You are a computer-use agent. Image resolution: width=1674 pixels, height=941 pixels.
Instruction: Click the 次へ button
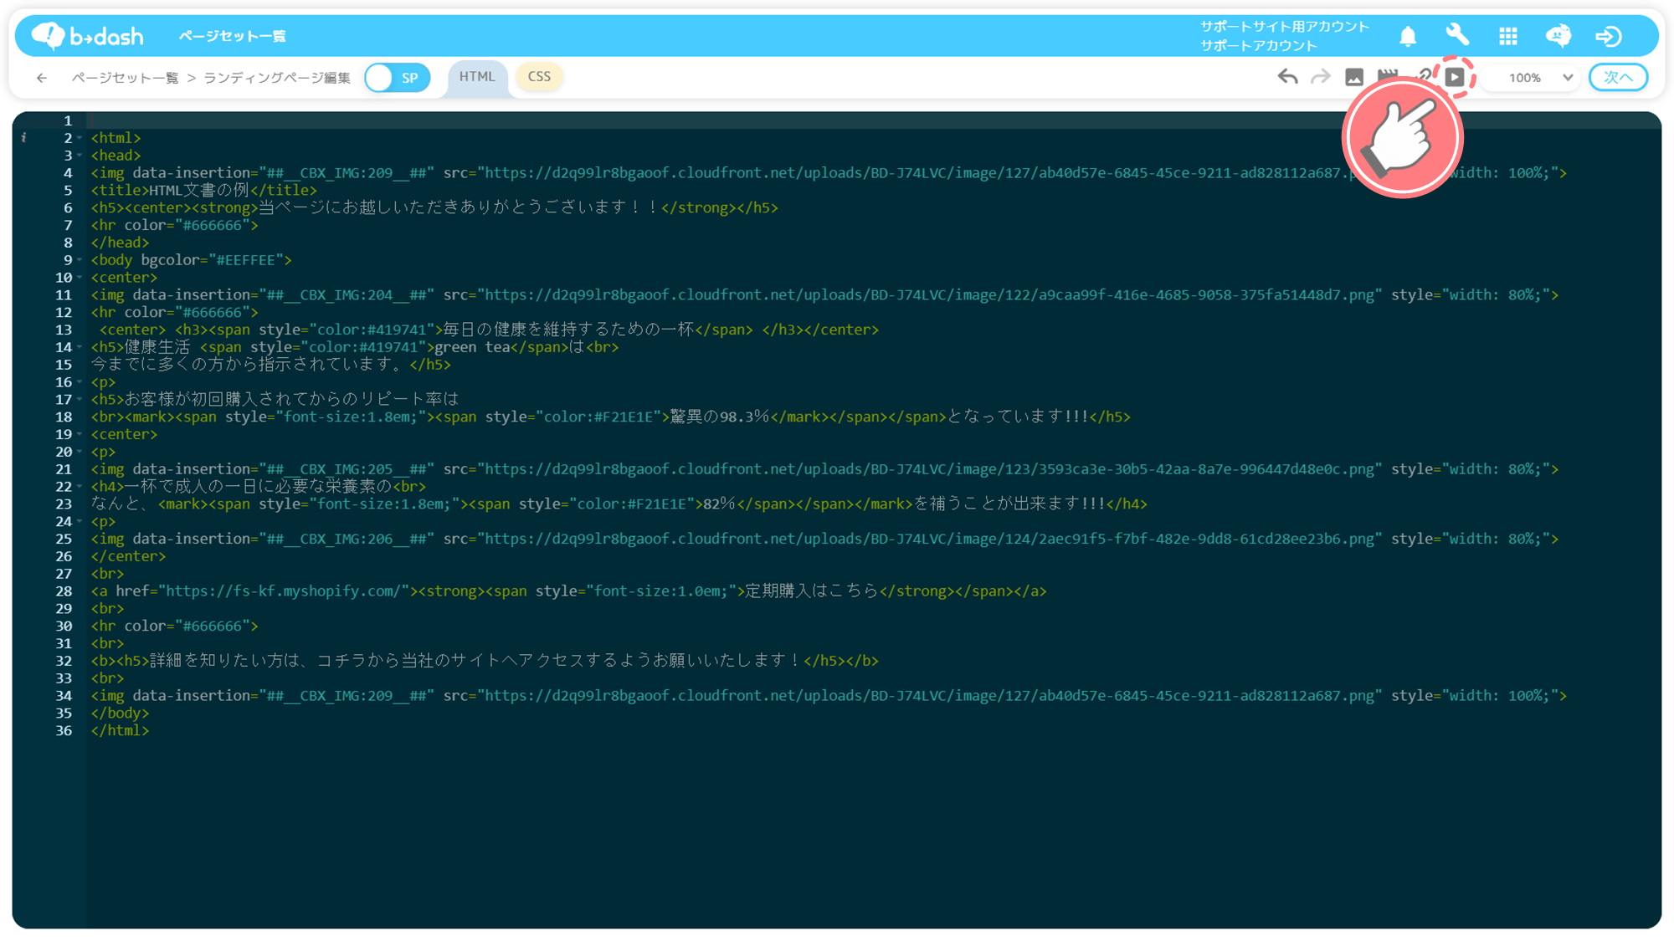pos(1618,77)
